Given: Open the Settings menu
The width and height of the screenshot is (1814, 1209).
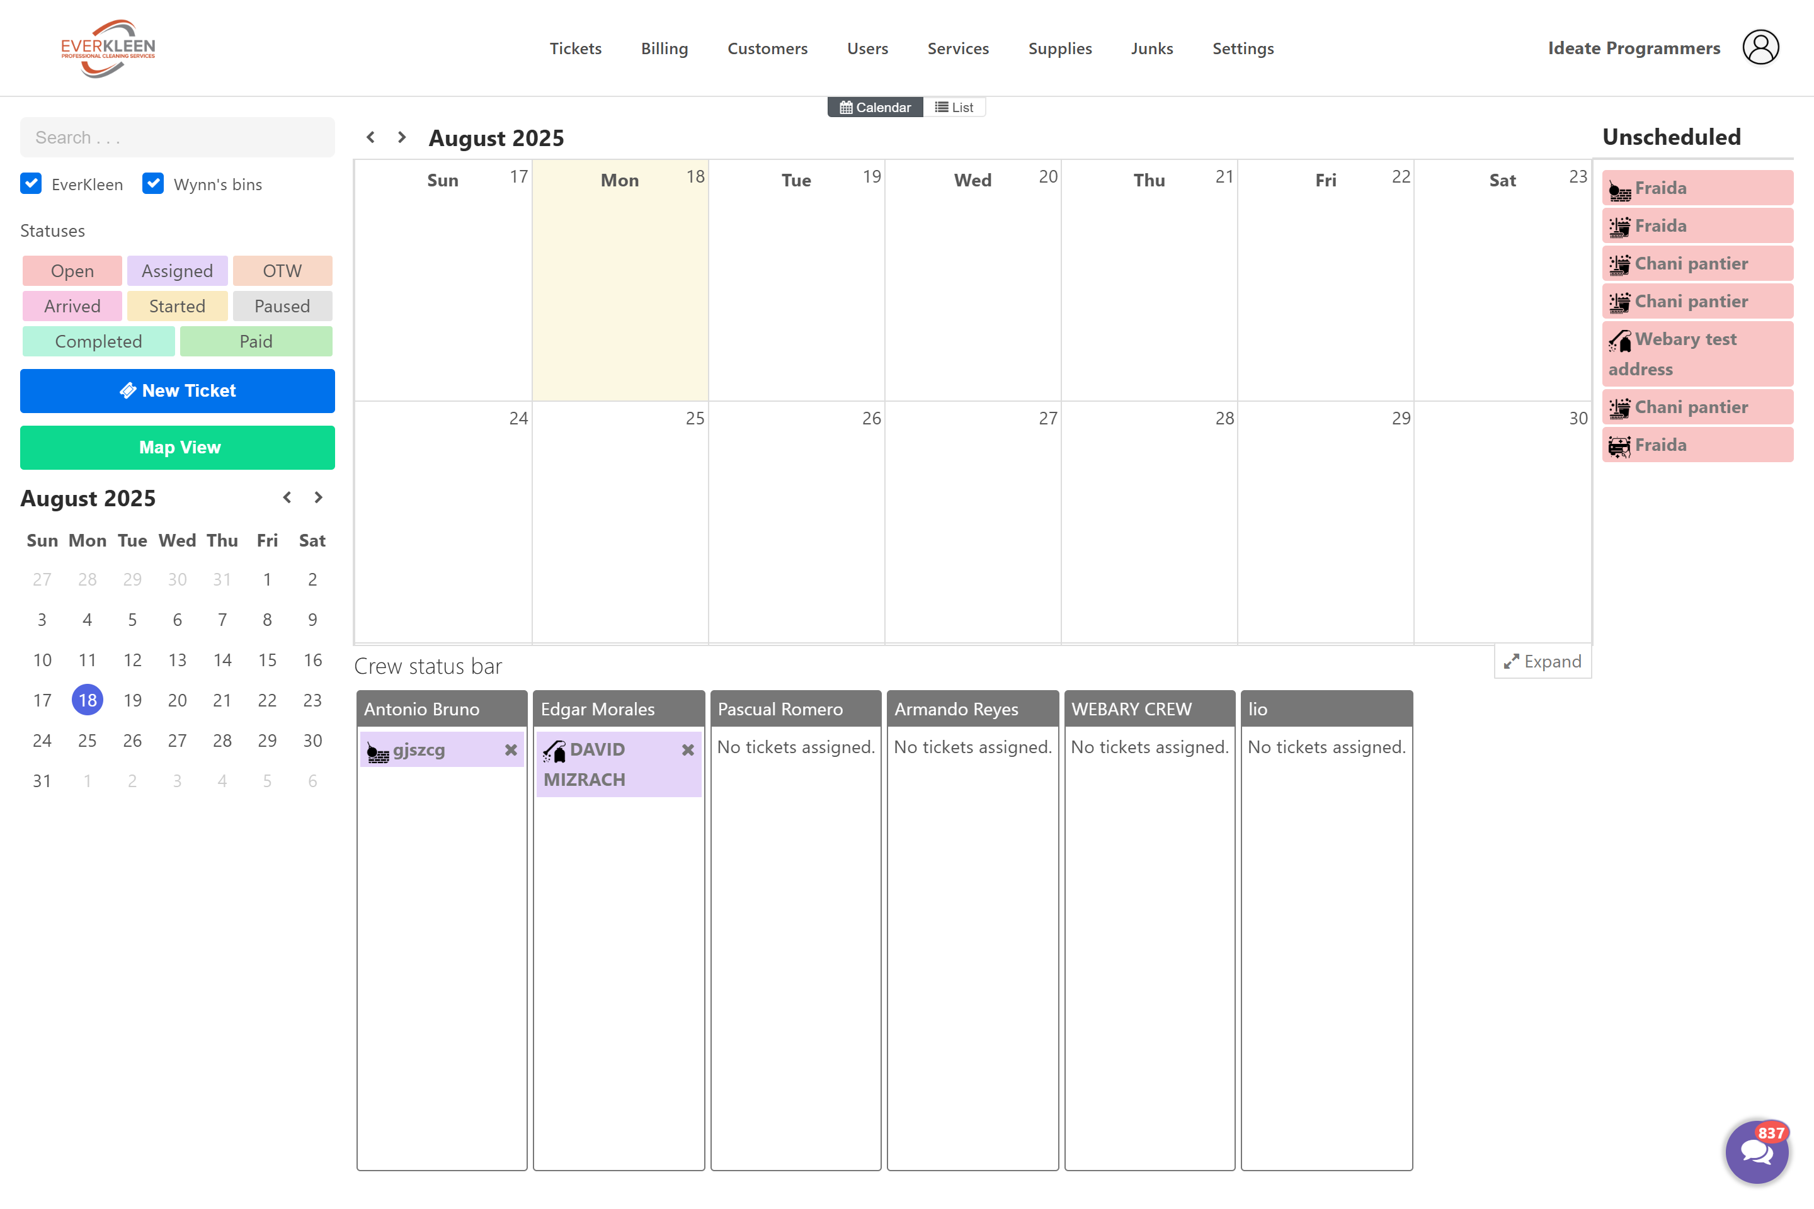Looking at the screenshot, I should [1243, 48].
